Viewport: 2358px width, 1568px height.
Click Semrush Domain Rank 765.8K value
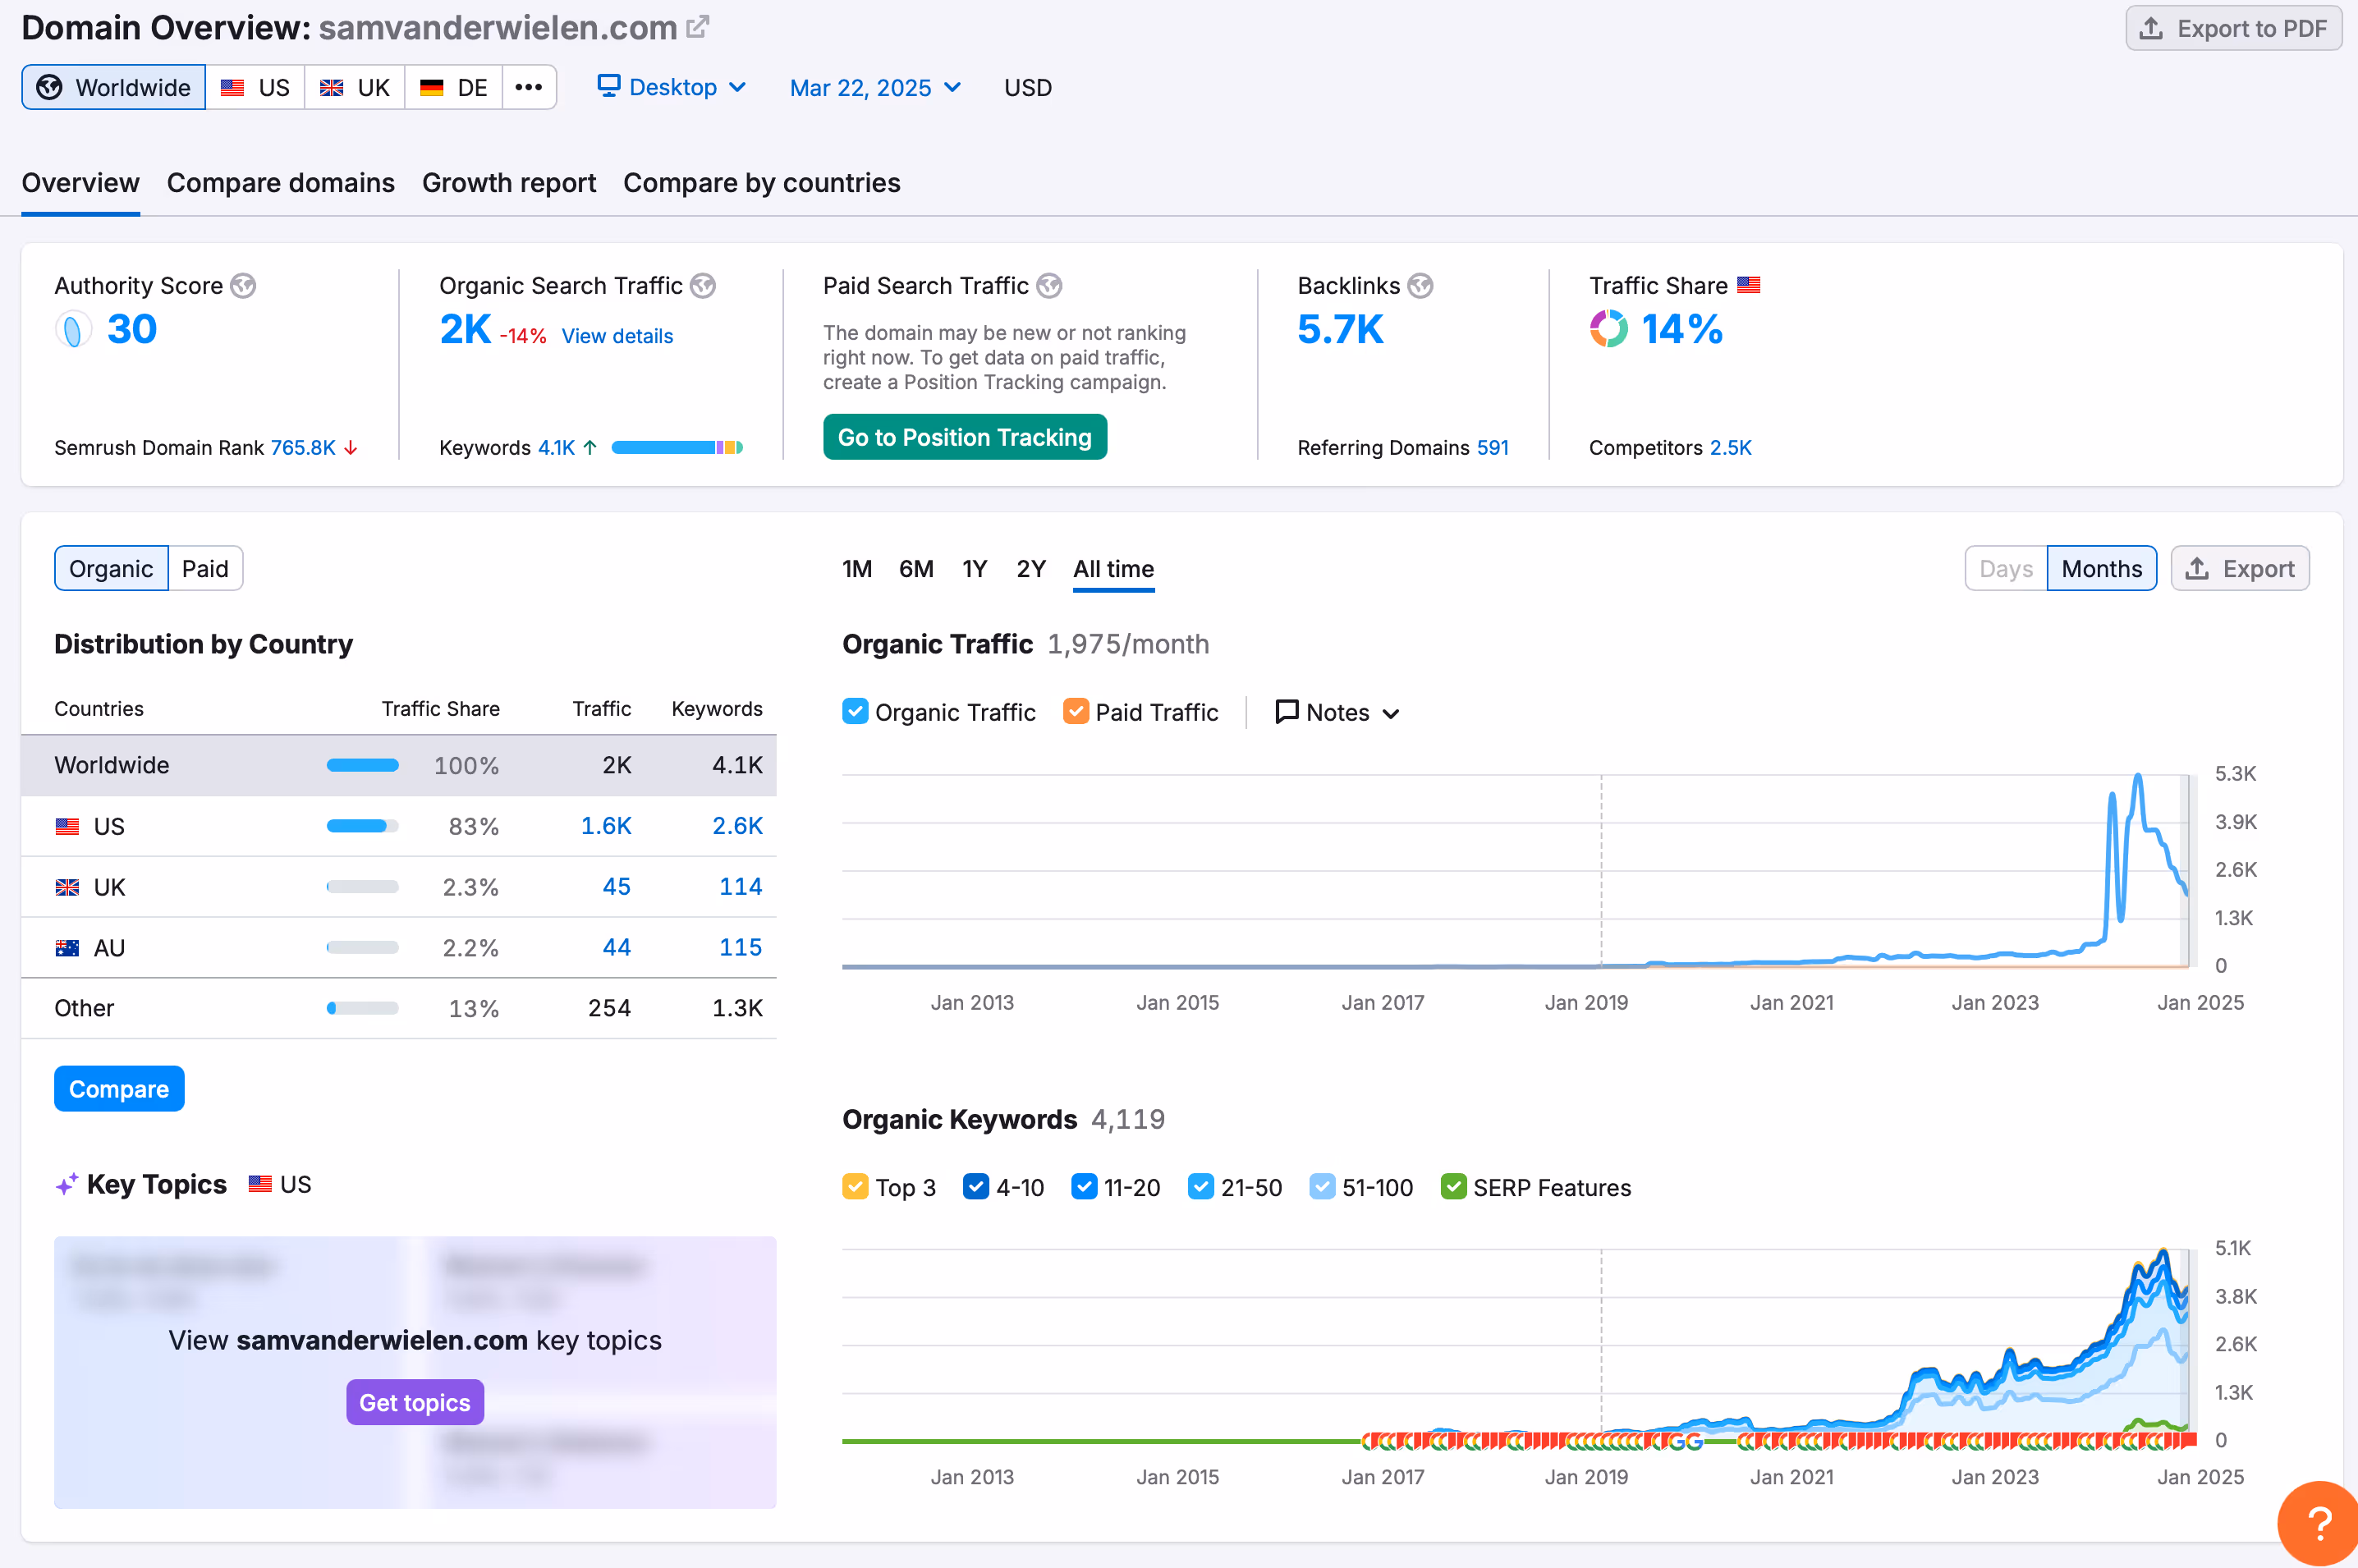(303, 448)
